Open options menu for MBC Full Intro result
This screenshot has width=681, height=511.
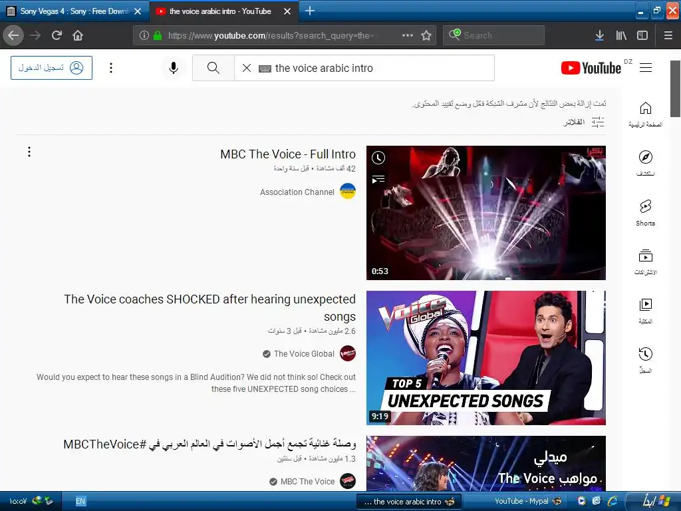(29, 152)
